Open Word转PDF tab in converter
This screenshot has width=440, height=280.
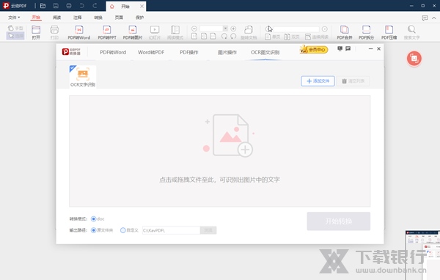(151, 52)
